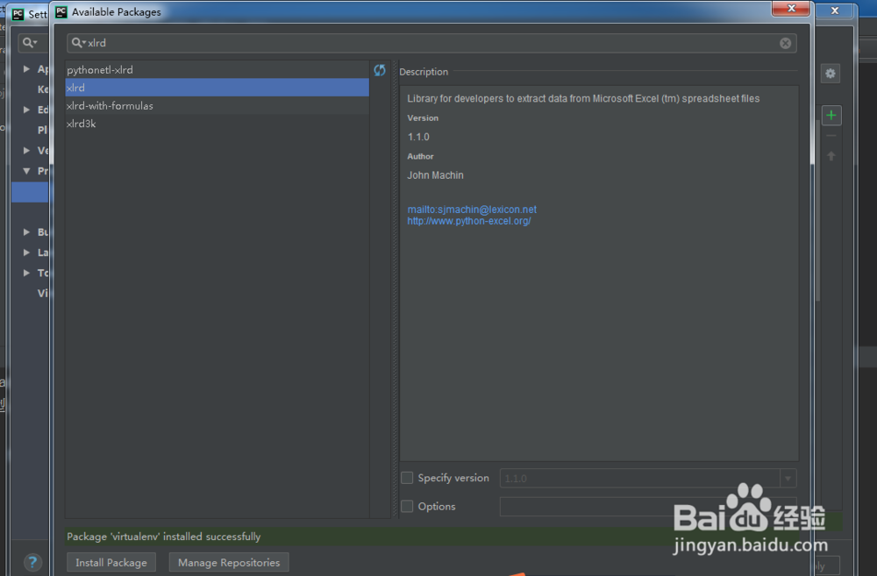Click the Manage Repositories button

point(229,563)
